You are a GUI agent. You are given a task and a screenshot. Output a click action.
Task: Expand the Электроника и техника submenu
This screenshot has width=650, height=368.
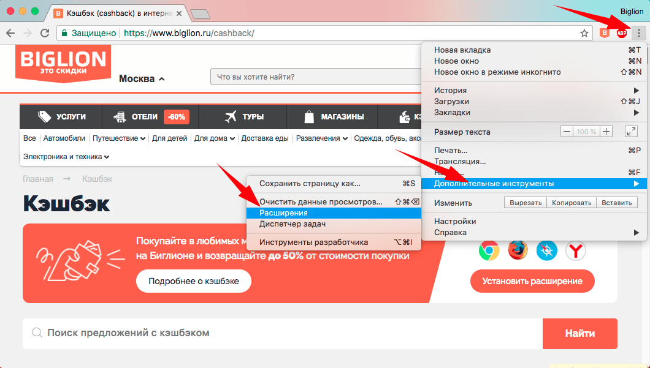click(x=66, y=157)
